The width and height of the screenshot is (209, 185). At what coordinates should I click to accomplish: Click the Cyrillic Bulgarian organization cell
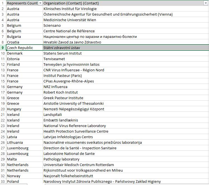coord(126,37)
